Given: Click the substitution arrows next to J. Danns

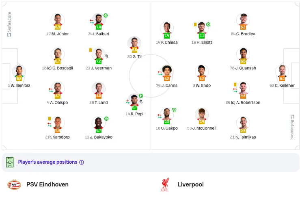Looking at the screenshot, I should pos(160,73).
